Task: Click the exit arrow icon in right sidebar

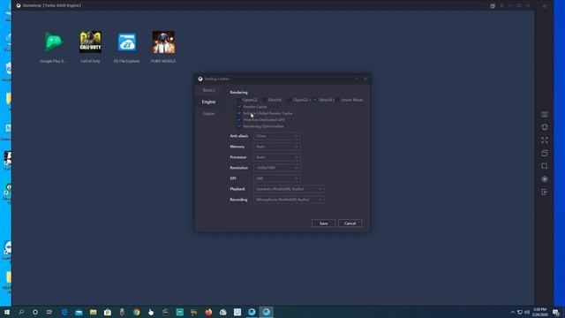Action: tap(545, 192)
